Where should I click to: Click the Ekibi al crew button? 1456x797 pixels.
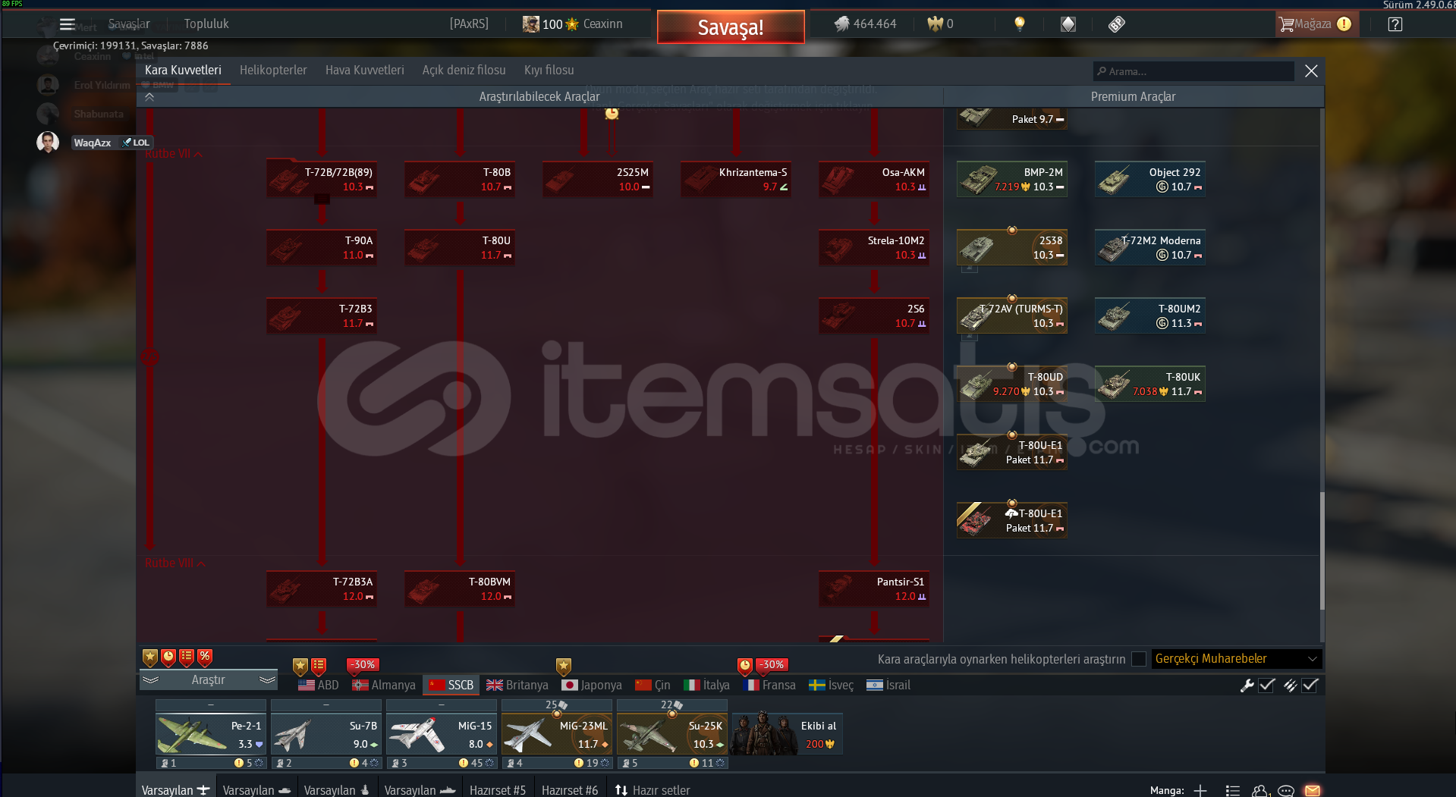pyautogui.click(x=787, y=734)
